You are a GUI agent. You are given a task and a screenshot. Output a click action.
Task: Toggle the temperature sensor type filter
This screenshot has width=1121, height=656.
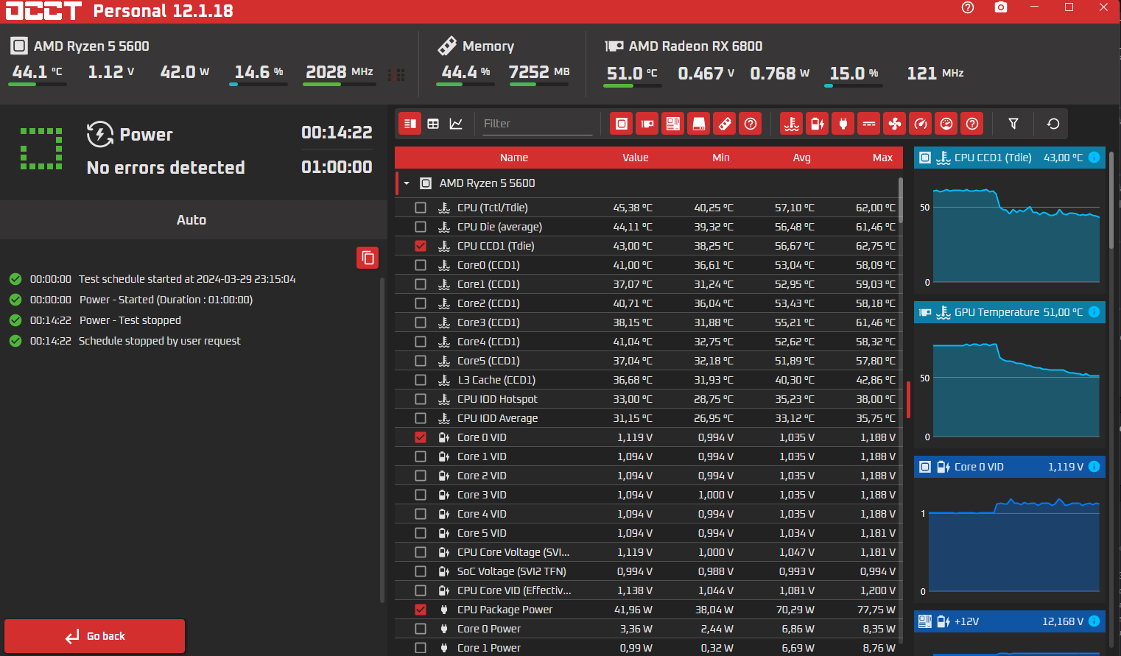tap(792, 124)
